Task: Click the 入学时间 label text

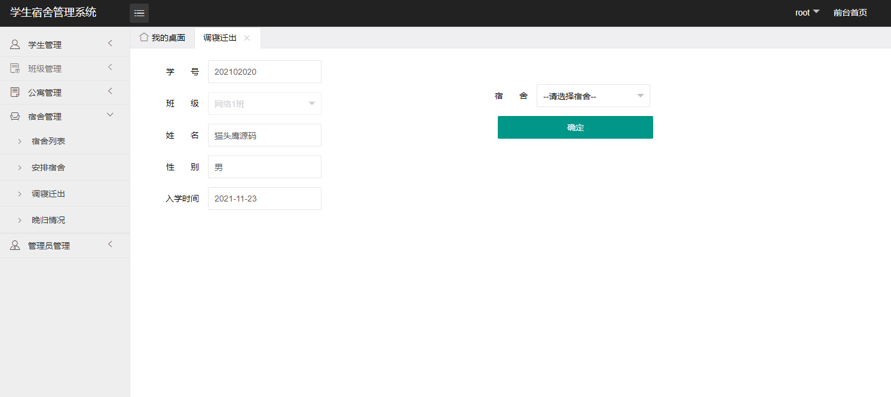Action: tap(182, 198)
